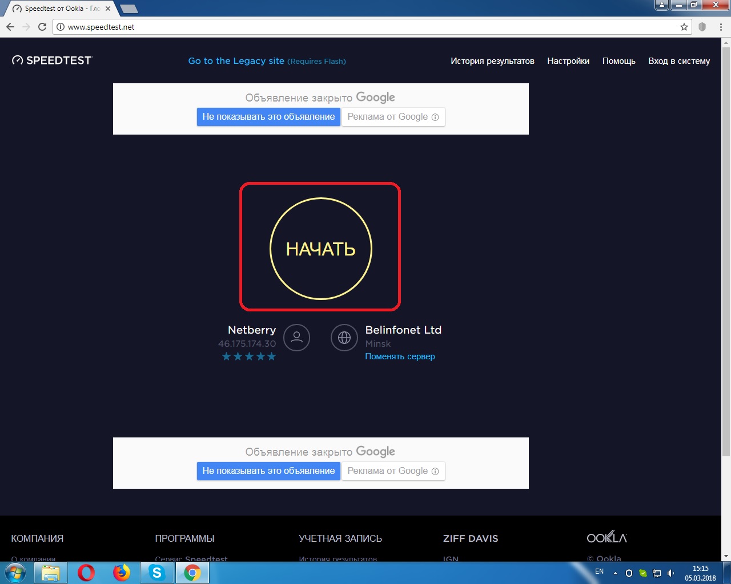Click the Netberry provider name

(x=252, y=330)
